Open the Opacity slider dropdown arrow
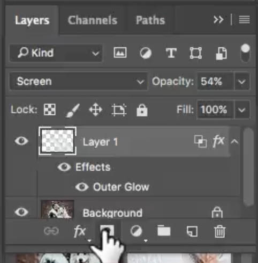 pos(242,82)
